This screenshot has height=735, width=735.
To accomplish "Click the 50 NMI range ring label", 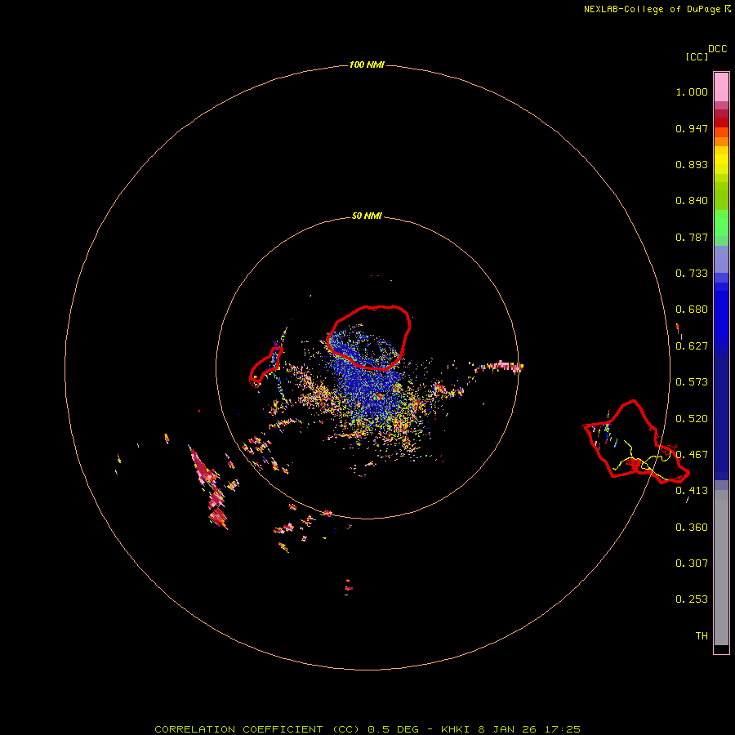I will pyautogui.click(x=367, y=216).
